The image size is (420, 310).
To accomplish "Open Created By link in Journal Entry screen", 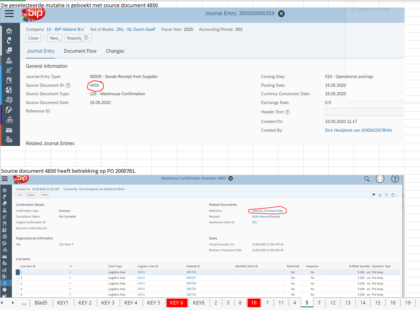I will (x=358, y=131).
